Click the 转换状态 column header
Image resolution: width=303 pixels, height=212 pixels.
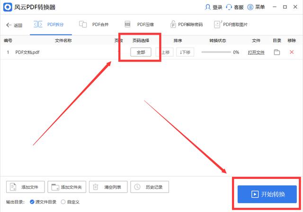coord(218,41)
